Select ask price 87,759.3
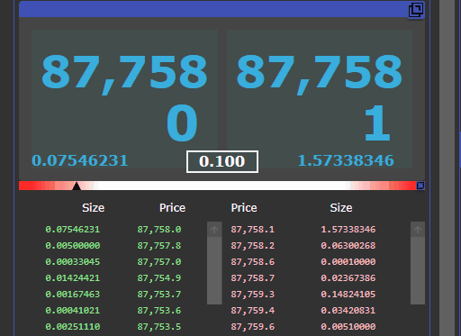This screenshot has width=461, height=336. pos(253,295)
